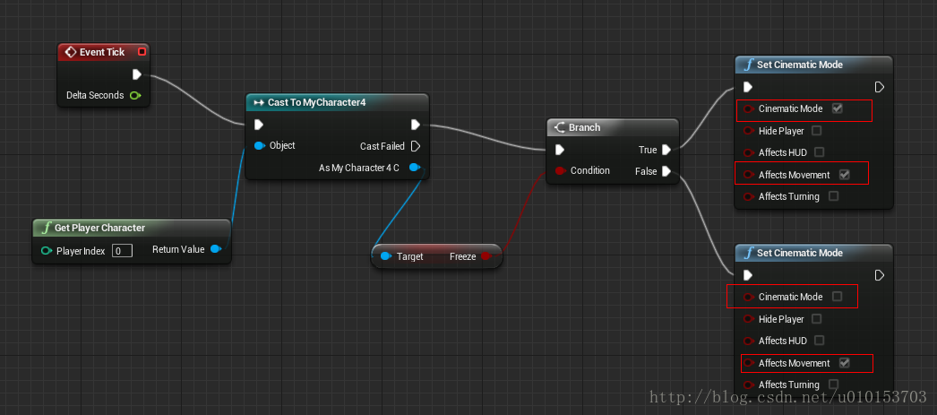The width and height of the screenshot is (937, 415).
Task: Select the upper Set Cinematic Mode node header
Action: click(x=813, y=65)
